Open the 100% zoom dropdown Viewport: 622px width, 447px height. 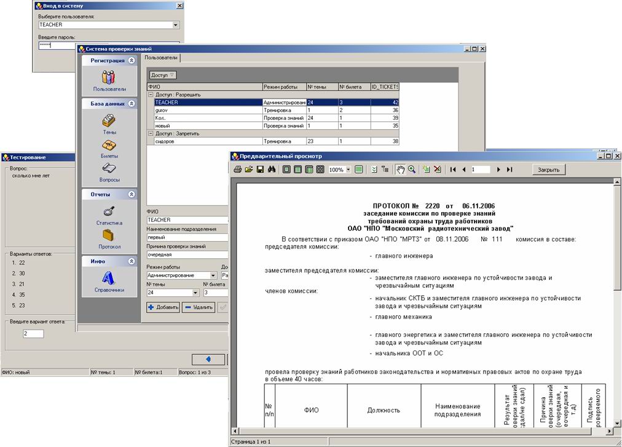pyautogui.click(x=348, y=170)
